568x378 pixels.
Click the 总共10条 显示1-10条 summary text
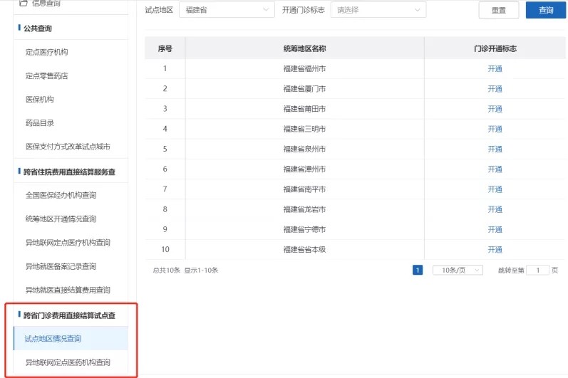point(185,271)
